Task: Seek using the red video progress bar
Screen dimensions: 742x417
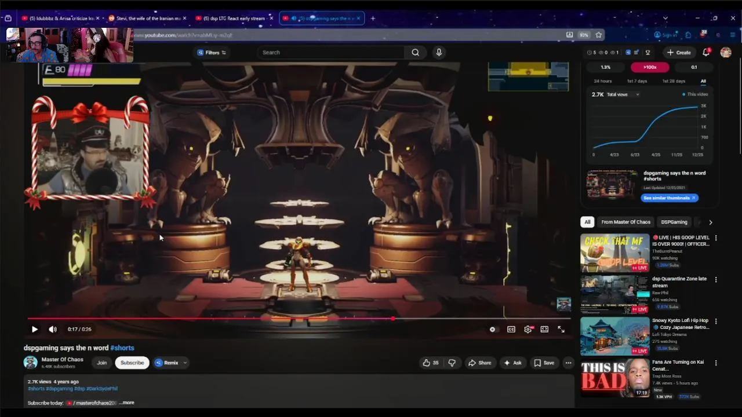Action: pos(299,319)
